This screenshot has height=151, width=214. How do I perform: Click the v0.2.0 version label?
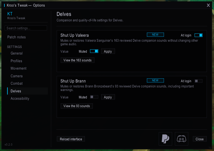point(8,144)
